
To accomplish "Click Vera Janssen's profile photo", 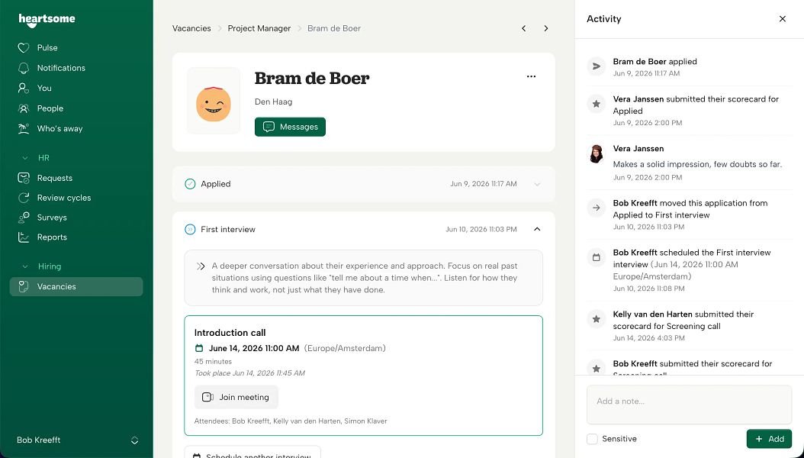I will [x=596, y=154].
